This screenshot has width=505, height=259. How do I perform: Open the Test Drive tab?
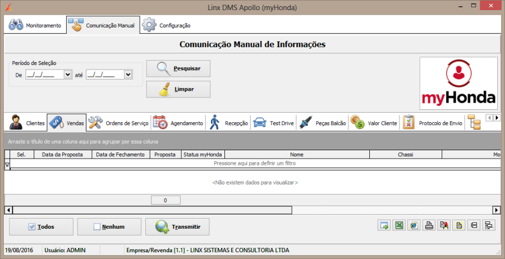[273, 123]
